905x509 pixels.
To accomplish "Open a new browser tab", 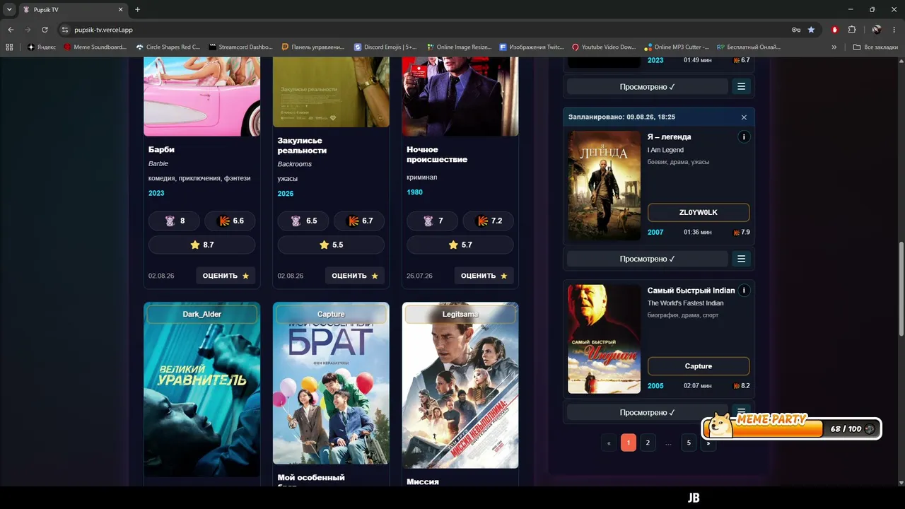I will pos(137,10).
